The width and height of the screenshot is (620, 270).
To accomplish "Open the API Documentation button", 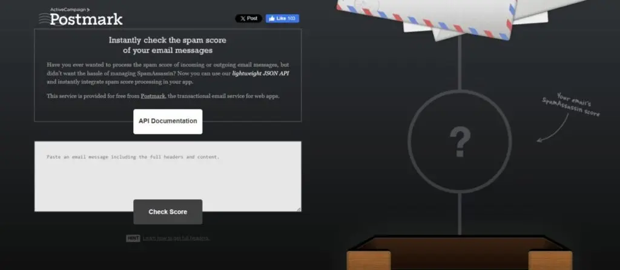I will click(168, 121).
